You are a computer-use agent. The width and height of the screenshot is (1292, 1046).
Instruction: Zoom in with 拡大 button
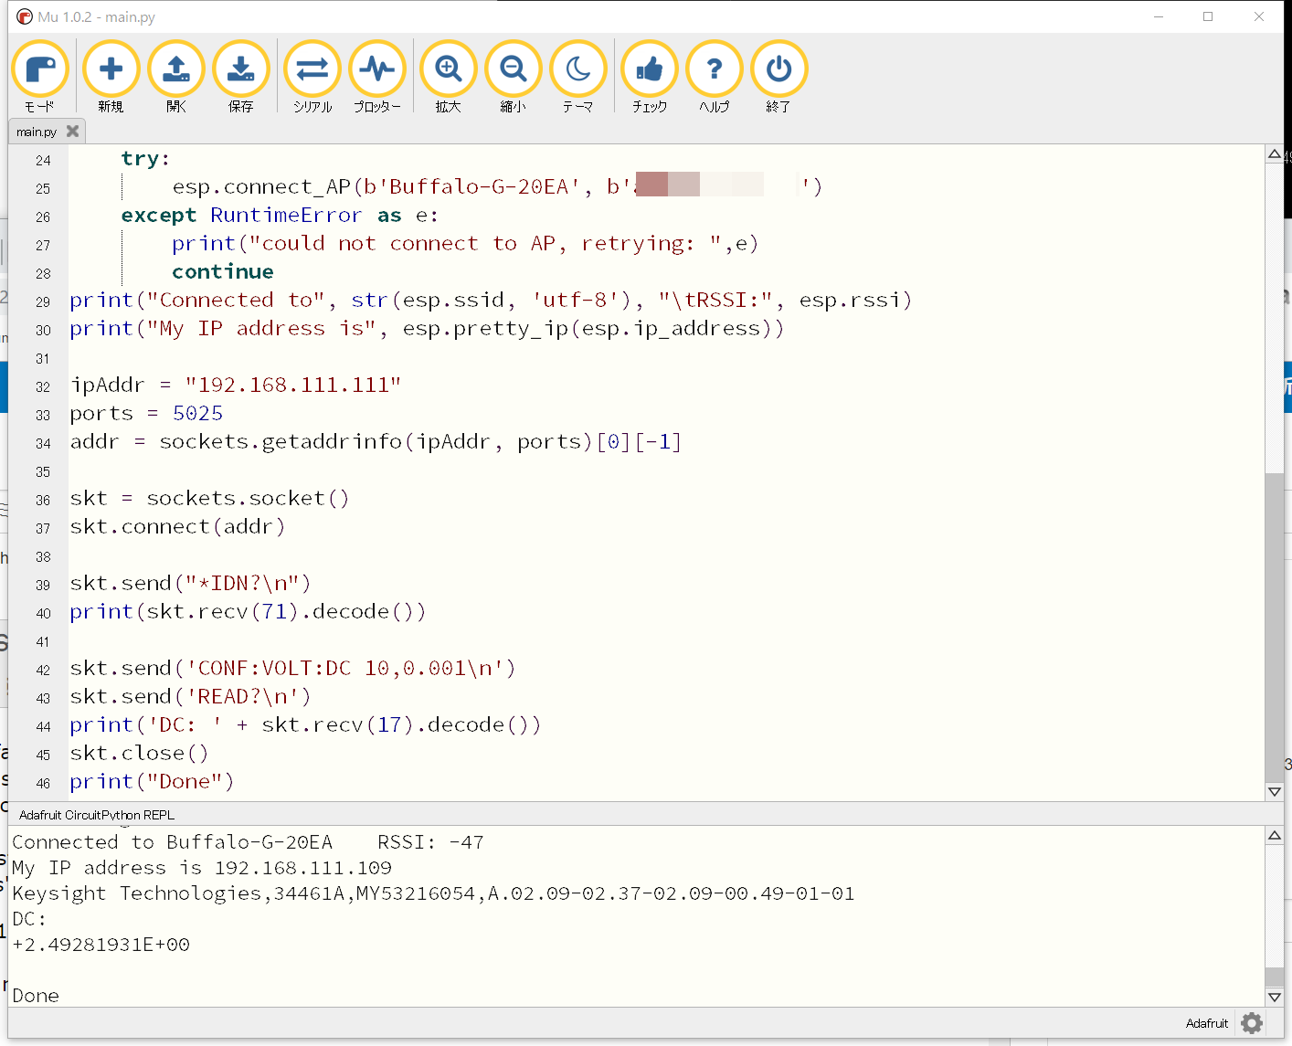pos(449,77)
